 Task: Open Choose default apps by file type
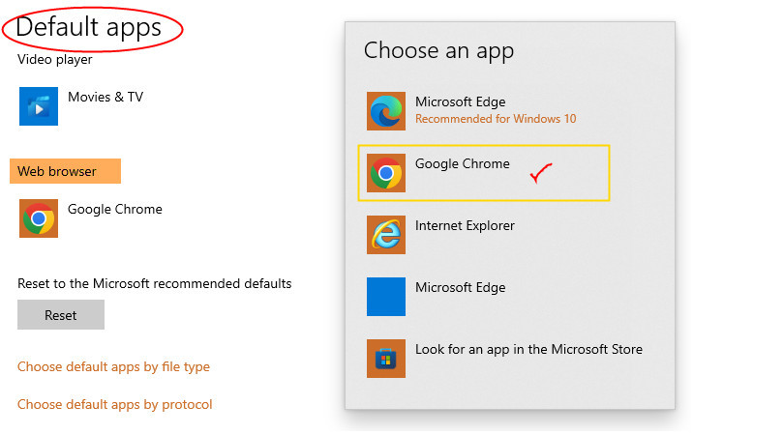[x=113, y=367]
